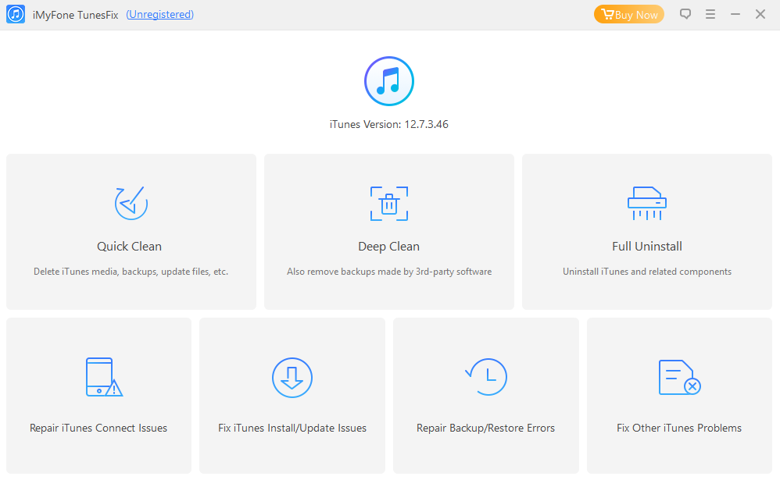Choose the Install/Update download arrow icon
This screenshot has height=480, width=780.
tap(292, 378)
